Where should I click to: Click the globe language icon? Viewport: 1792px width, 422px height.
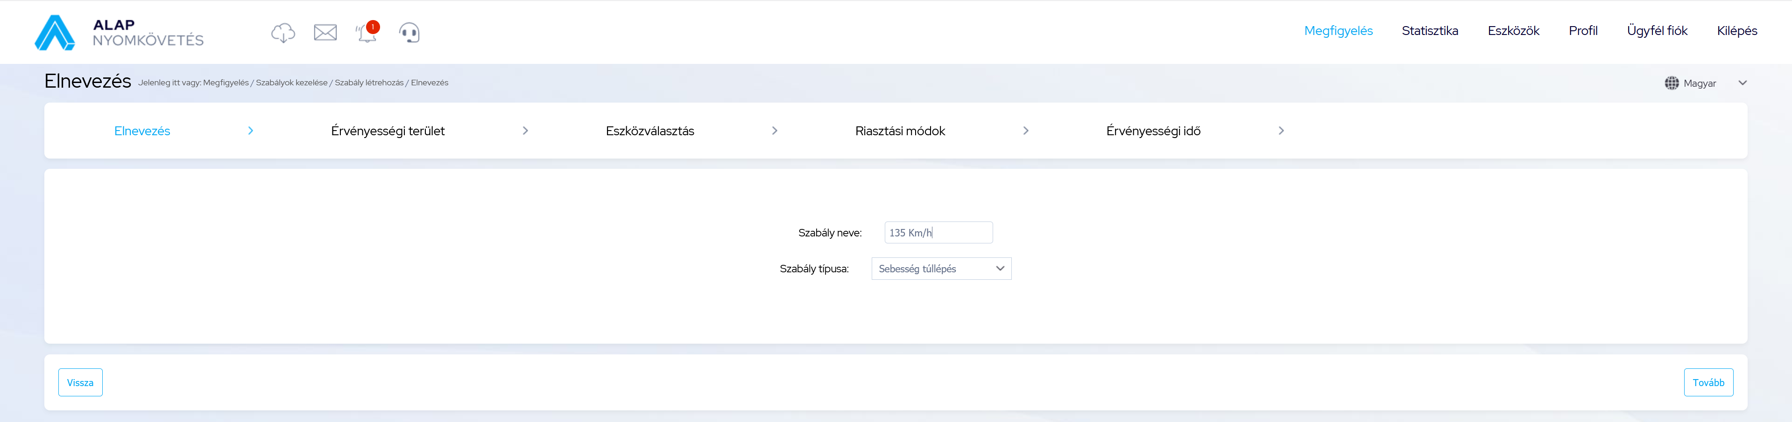coord(1671,83)
